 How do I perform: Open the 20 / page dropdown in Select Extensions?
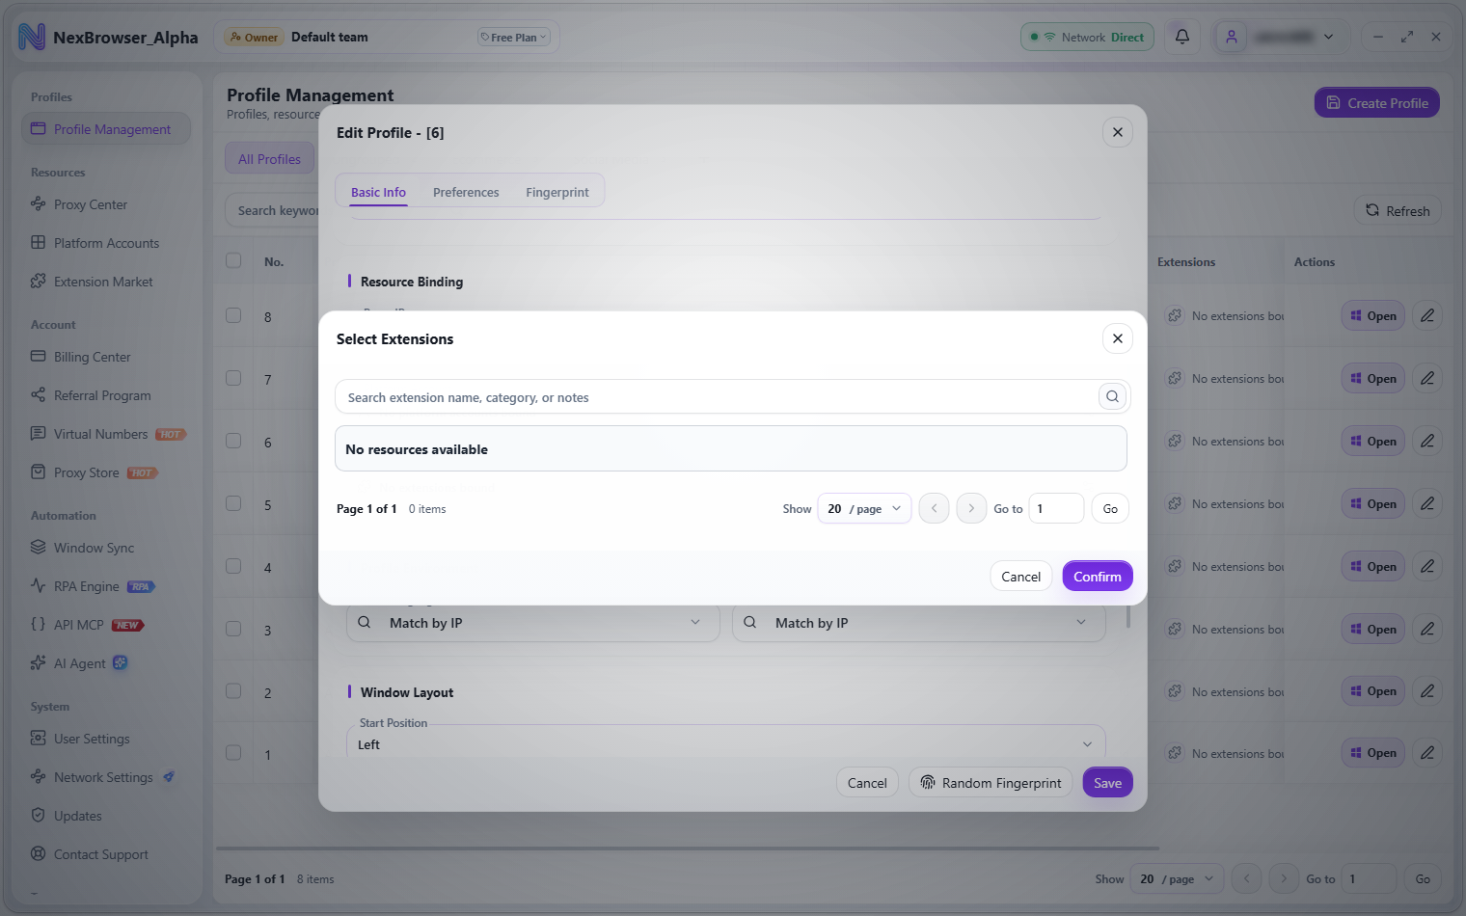pos(864,508)
